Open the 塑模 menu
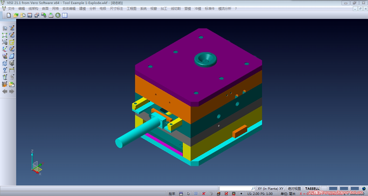The width and height of the screenshot is (368, 196). 188,9
